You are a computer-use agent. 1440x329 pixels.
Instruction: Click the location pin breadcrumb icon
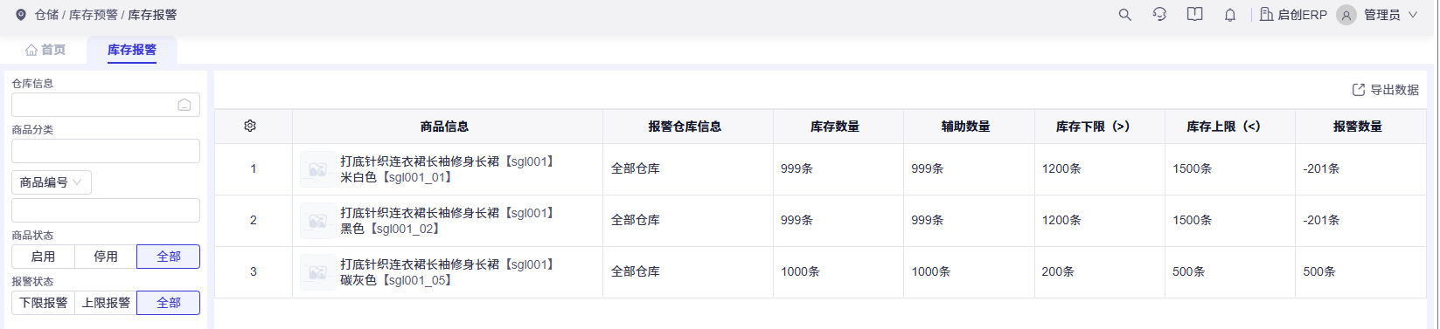pos(21,15)
